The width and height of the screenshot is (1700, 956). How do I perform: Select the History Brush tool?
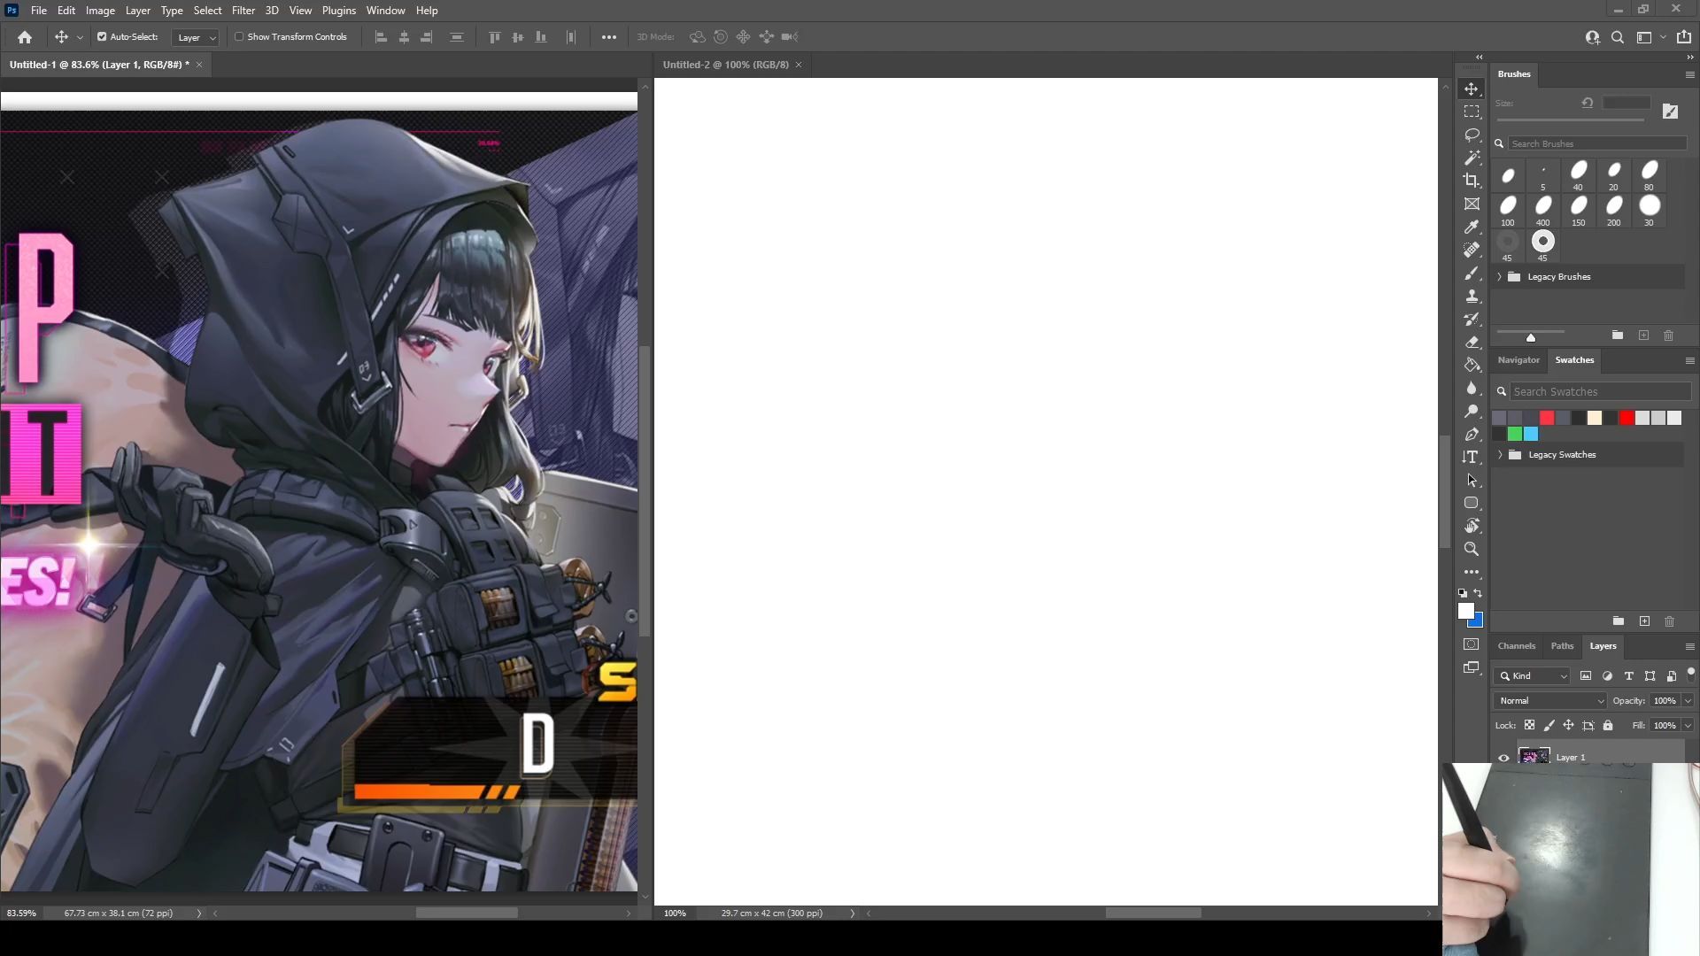tap(1471, 319)
